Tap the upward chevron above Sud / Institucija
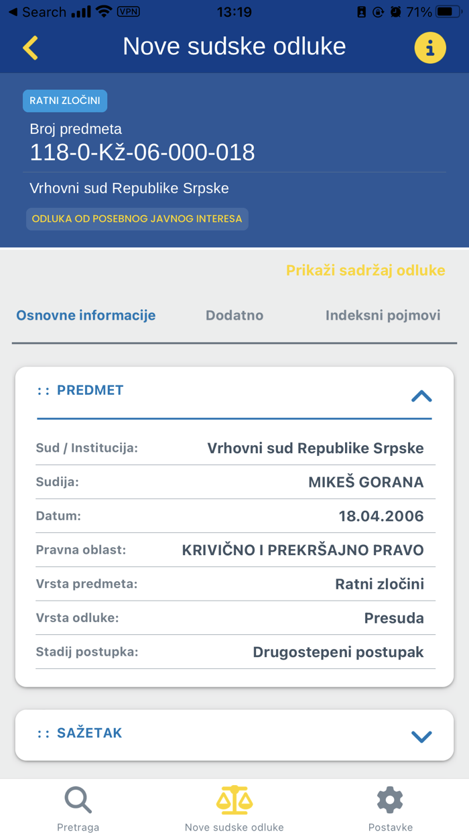The height and width of the screenshot is (834, 469). click(x=421, y=396)
